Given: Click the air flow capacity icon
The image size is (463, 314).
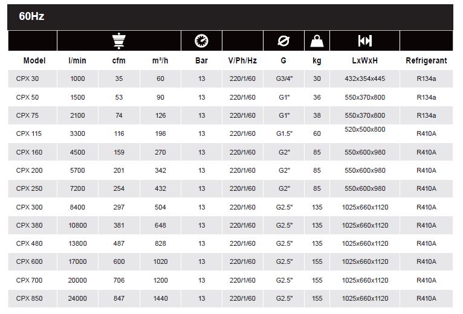Looking at the screenshot, I should pyautogui.click(x=119, y=40).
